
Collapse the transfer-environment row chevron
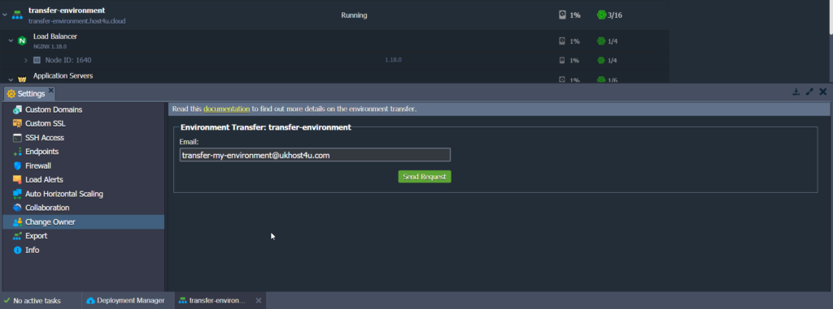coord(5,15)
